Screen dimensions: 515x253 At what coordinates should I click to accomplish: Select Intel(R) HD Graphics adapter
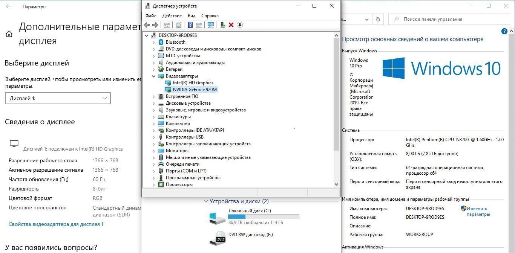coord(193,83)
